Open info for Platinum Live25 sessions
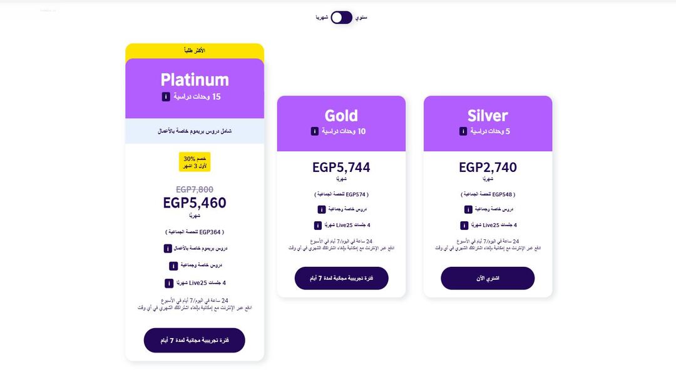Image resolution: width=676 pixels, height=375 pixels. point(169,283)
